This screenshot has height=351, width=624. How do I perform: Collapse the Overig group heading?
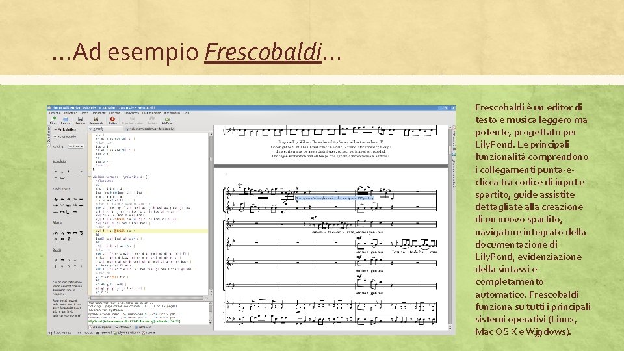57,250
